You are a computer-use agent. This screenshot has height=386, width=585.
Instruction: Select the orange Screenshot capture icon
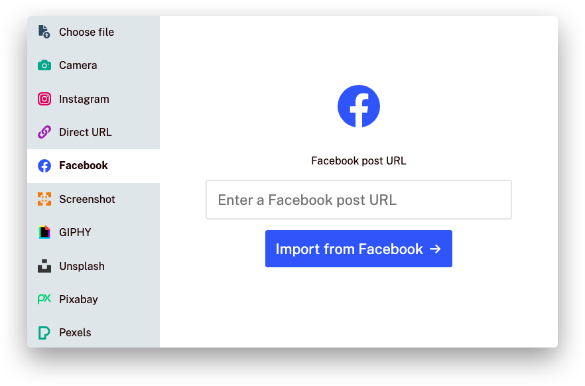click(x=44, y=199)
